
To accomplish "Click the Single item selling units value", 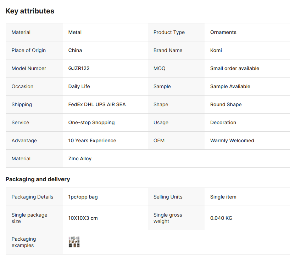I will pyautogui.click(x=223, y=197).
